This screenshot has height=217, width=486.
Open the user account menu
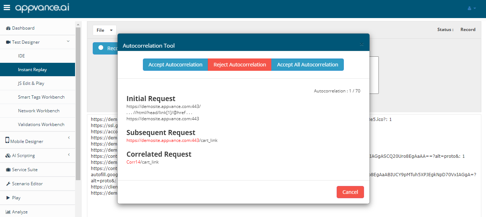click(x=472, y=8)
